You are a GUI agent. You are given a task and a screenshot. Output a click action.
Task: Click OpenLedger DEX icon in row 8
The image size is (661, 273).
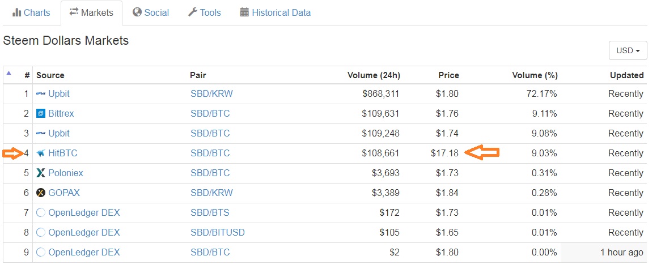(x=40, y=232)
